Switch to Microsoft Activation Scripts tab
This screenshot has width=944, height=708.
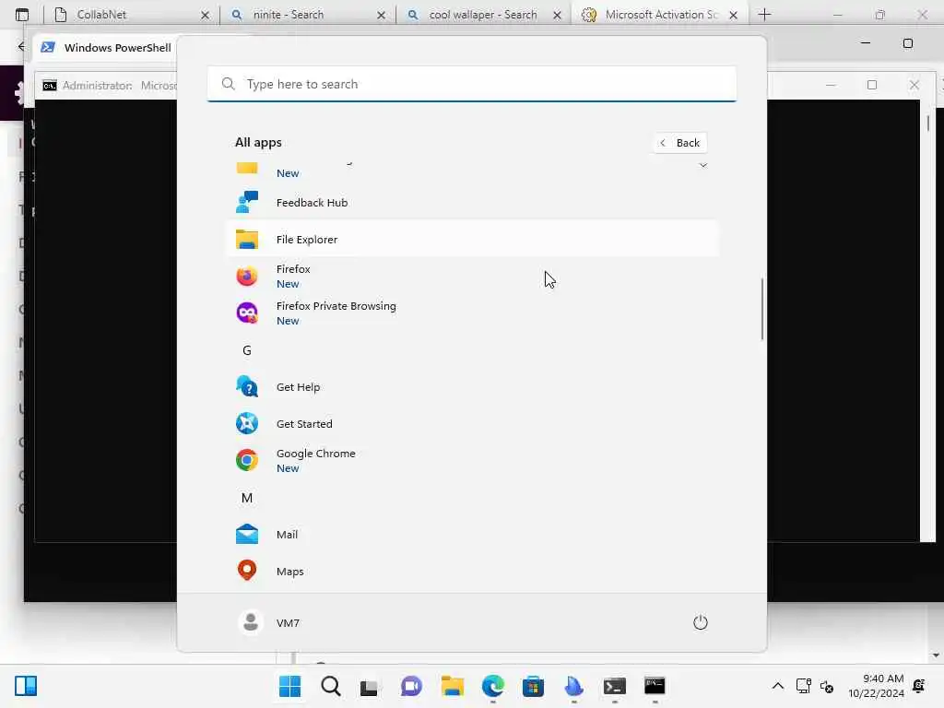click(659, 15)
